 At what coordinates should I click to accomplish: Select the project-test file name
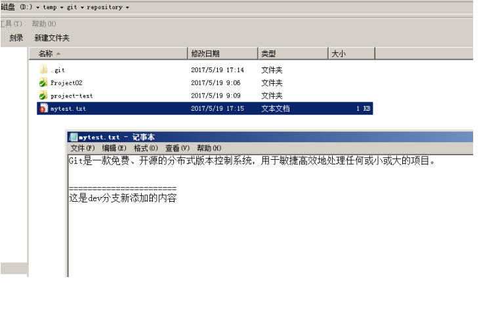[x=72, y=96]
